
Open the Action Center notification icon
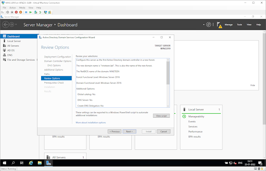tap(260, 163)
